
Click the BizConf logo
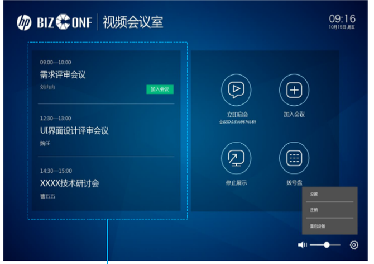pos(65,23)
